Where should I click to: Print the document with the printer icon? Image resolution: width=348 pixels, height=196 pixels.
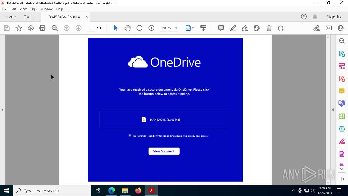tap(42, 28)
